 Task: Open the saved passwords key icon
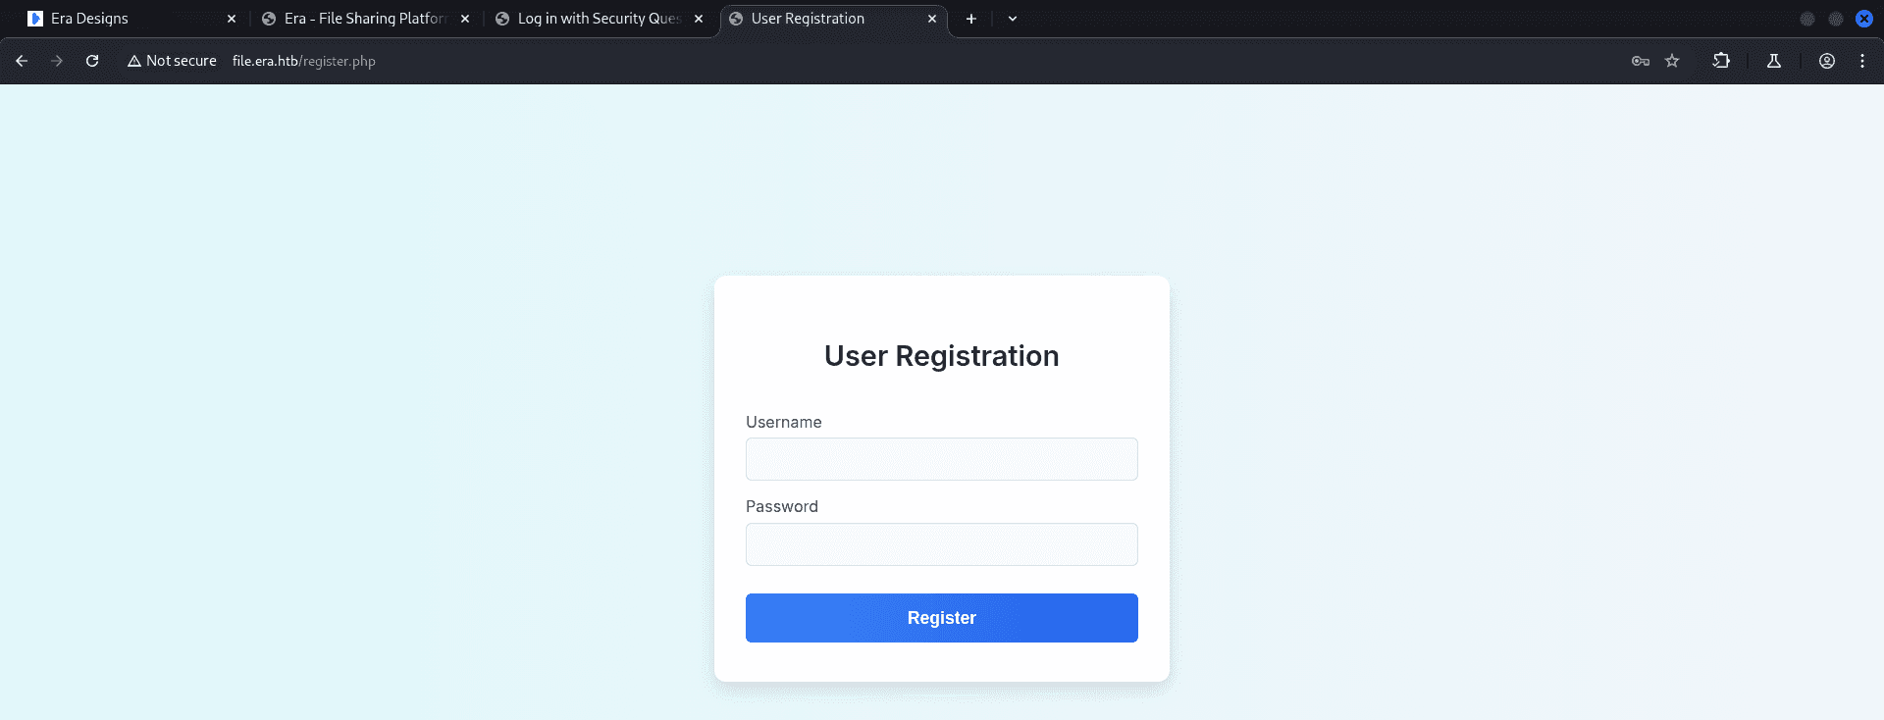[x=1641, y=61]
